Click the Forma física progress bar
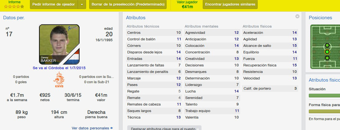The height and width of the screenshot is (130, 340). tap(324, 111)
